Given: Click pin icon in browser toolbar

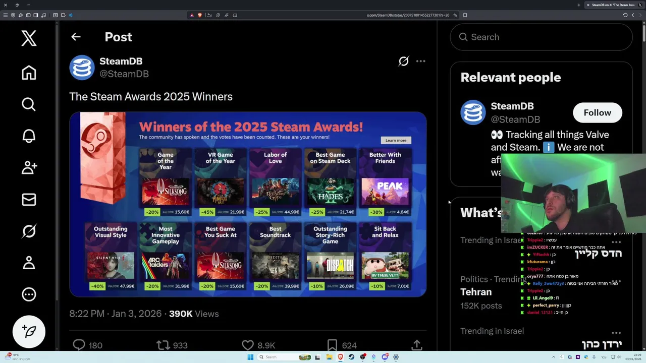Looking at the screenshot, I should [21, 15].
